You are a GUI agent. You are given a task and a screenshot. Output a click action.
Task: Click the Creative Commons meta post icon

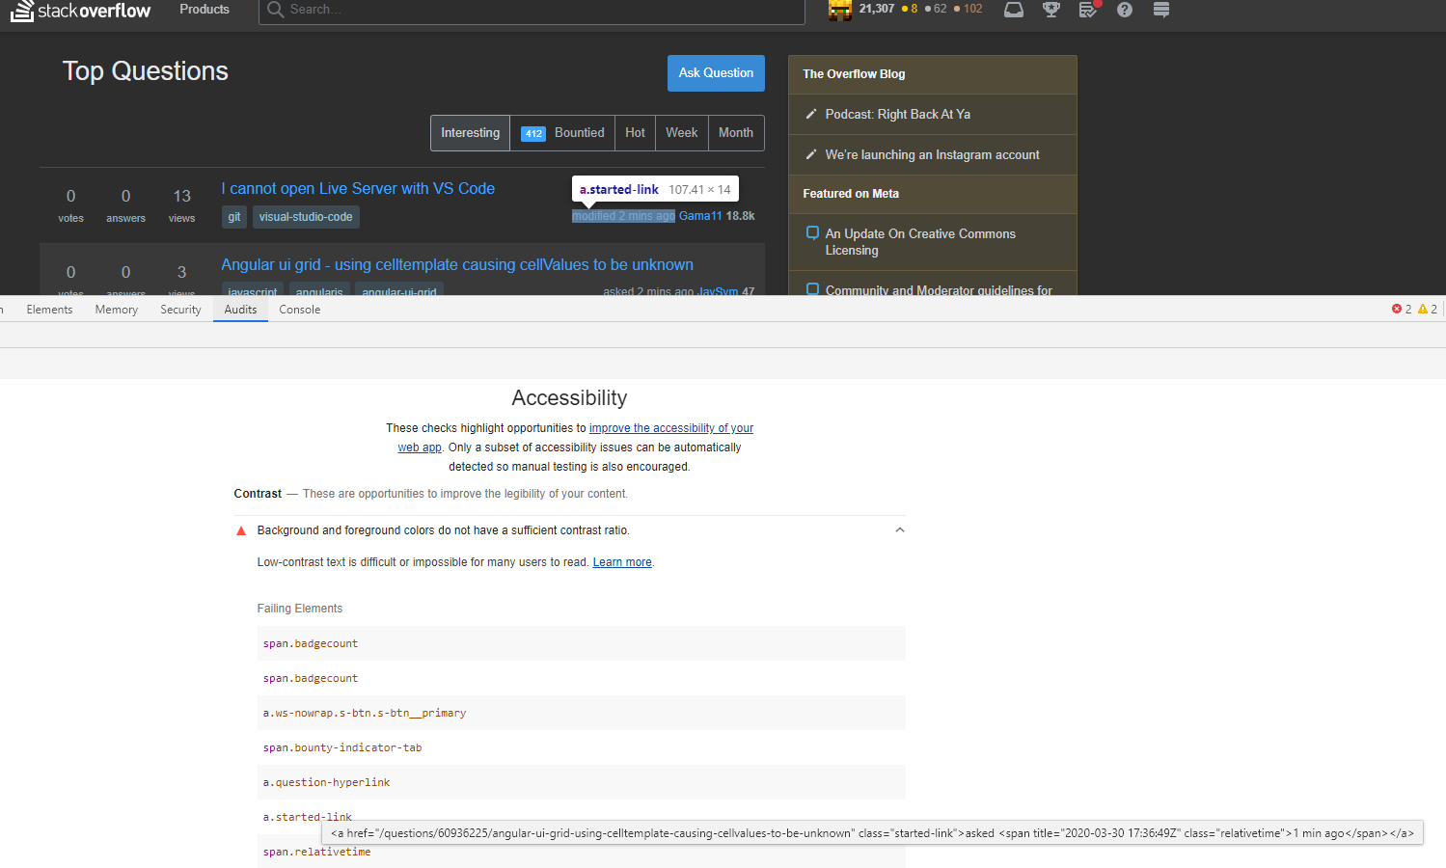pos(812,232)
